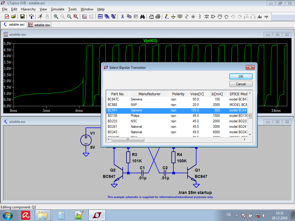The height and width of the screenshot is (221, 295).
Task: Open LTspice from the taskbar
Action: tap(98, 215)
